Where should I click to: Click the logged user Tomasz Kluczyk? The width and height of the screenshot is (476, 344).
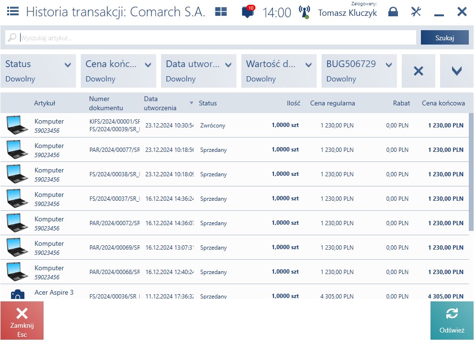348,13
